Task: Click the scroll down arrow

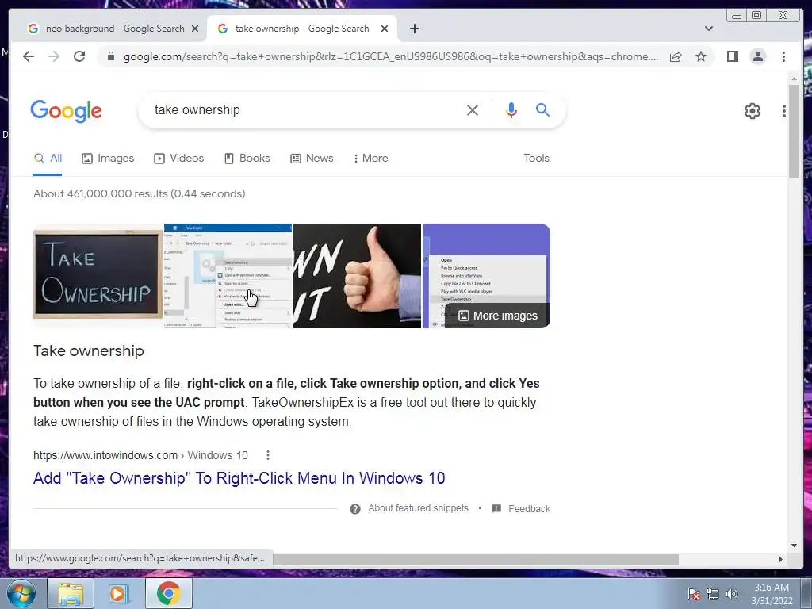Action: click(794, 546)
